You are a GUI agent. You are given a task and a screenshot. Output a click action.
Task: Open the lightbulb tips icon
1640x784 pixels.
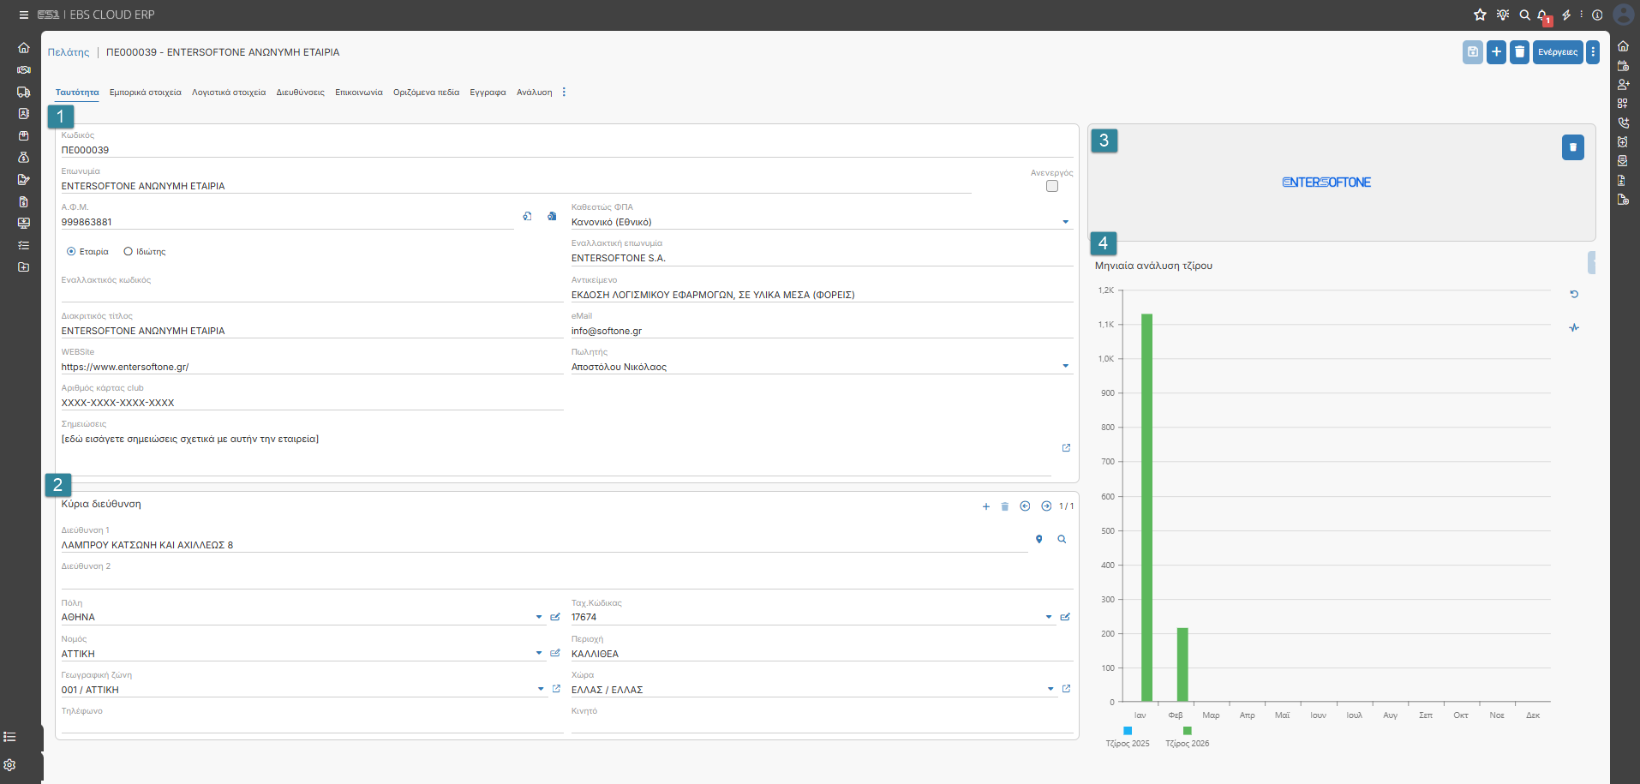point(1503,15)
